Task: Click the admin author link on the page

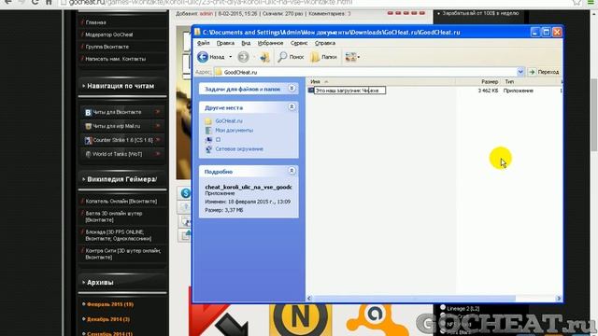Action: 206,14
